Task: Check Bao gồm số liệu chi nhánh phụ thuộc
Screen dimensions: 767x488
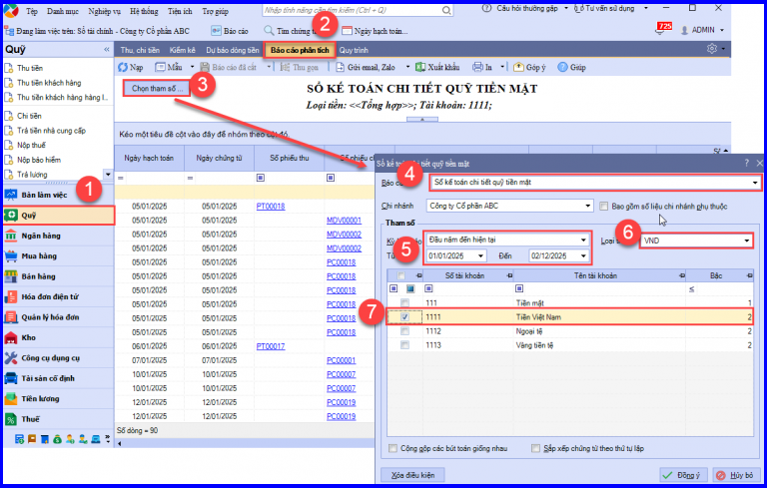Action: click(604, 207)
